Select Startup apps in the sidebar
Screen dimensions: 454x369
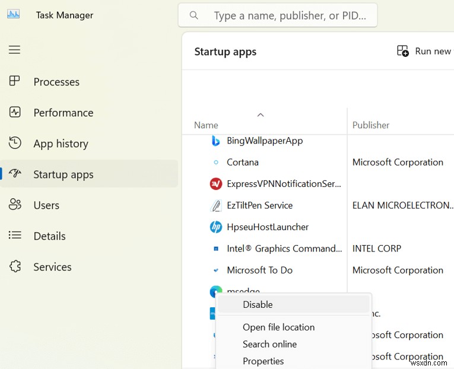pyautogui.click(x=89, y=174)
